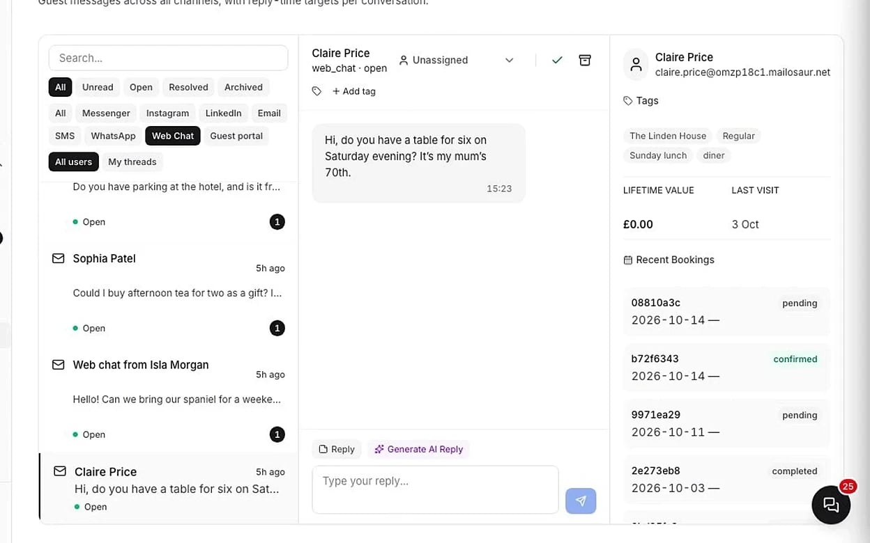Click the Reply mode button
This screenshot has width=870, height=543.
click(x=337, y=449)
